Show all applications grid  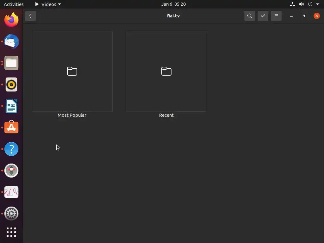[x=11, y=232]
